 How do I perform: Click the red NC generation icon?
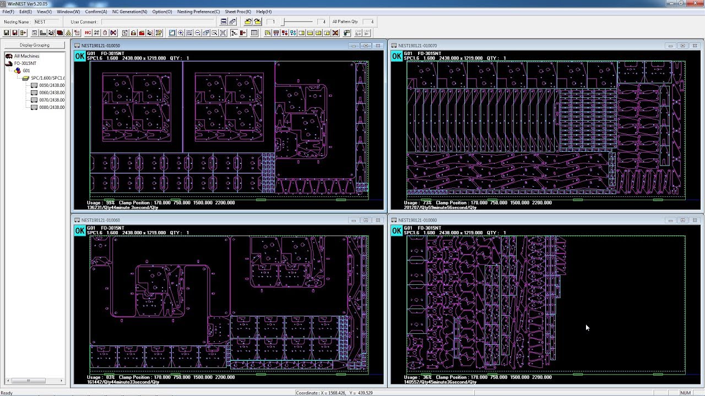pyautogui.click(x=88, y=33)
